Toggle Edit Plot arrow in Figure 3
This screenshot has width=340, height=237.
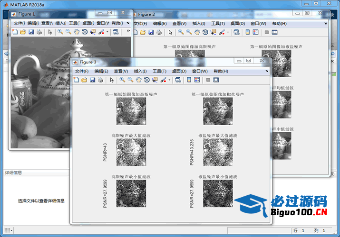coord(112,80)
